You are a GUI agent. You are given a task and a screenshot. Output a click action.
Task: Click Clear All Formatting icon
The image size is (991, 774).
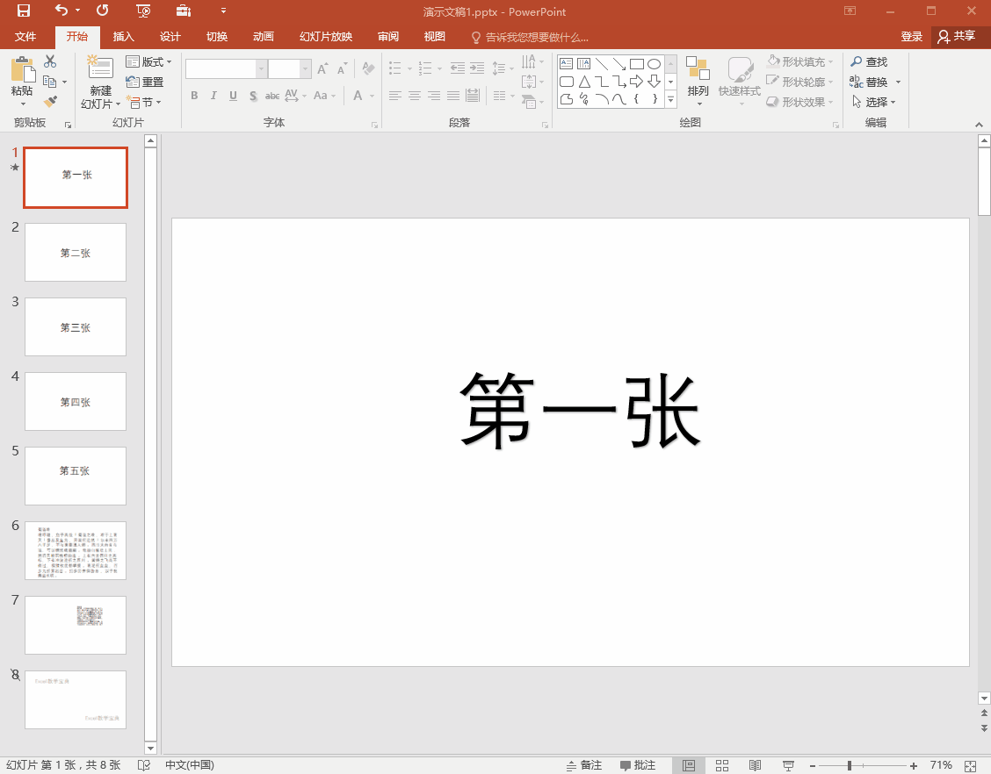point(368,68)
